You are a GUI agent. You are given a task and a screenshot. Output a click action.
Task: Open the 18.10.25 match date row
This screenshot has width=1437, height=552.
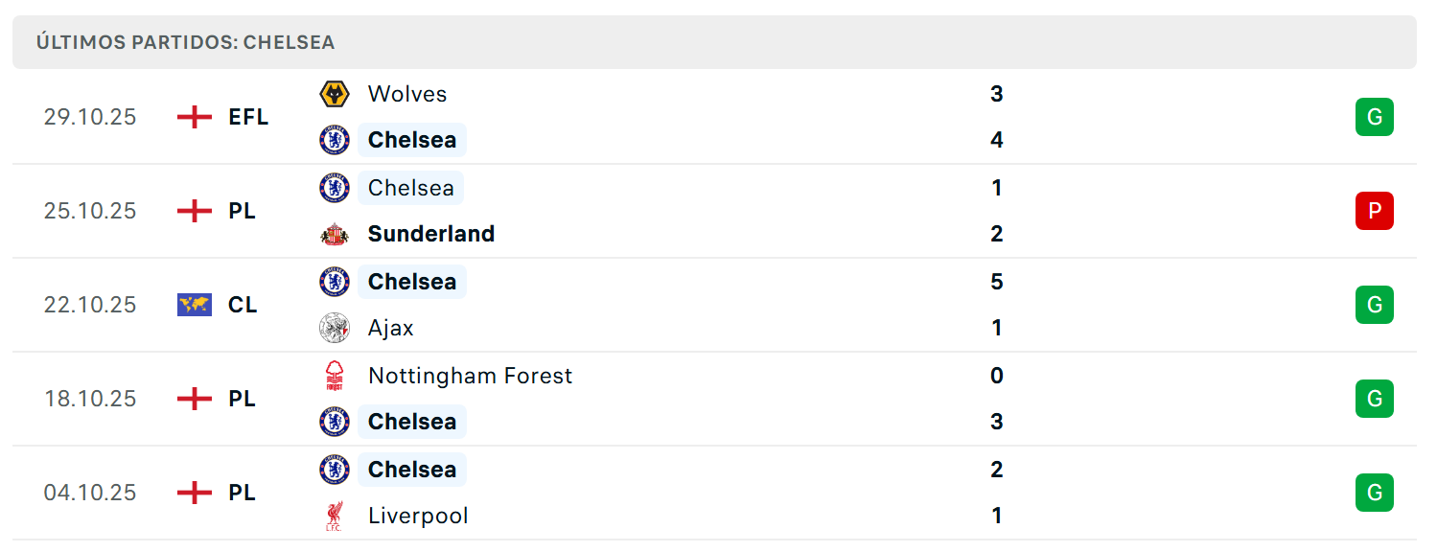click(714, 399)
